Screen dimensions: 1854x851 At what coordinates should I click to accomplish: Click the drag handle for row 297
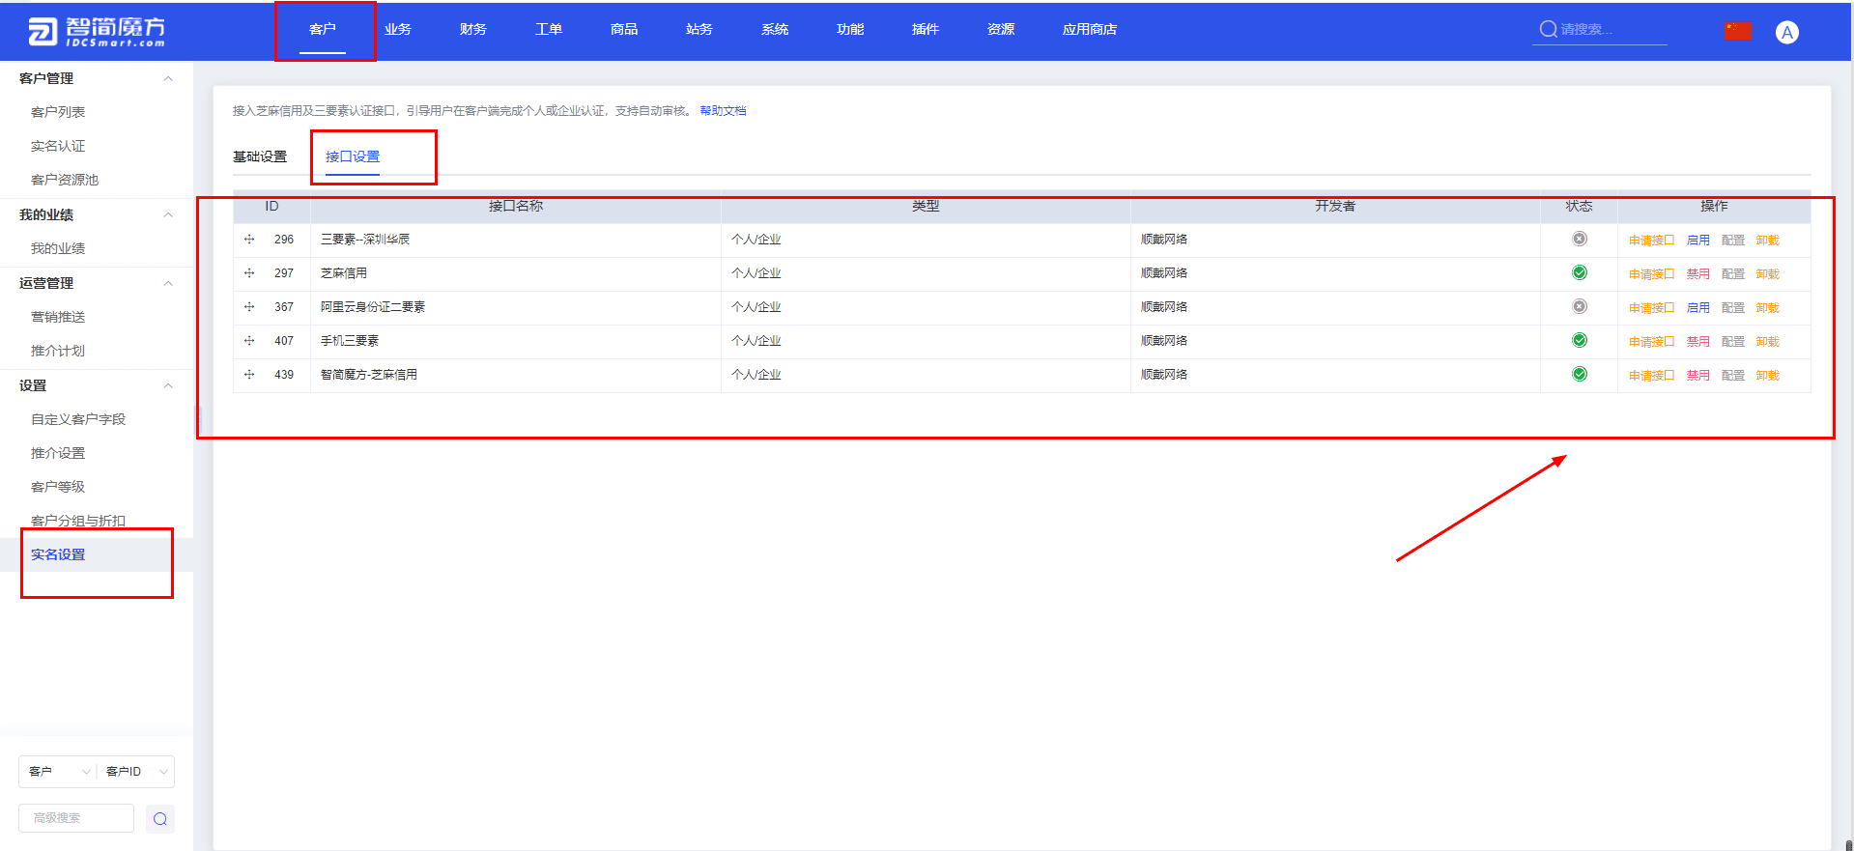249,273
